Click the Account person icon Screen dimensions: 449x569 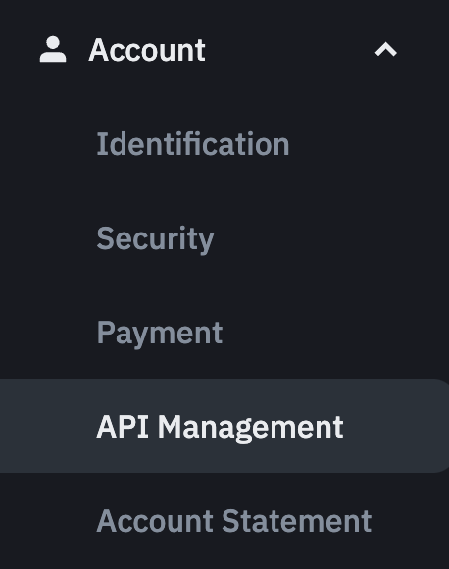tap(53, 49)
